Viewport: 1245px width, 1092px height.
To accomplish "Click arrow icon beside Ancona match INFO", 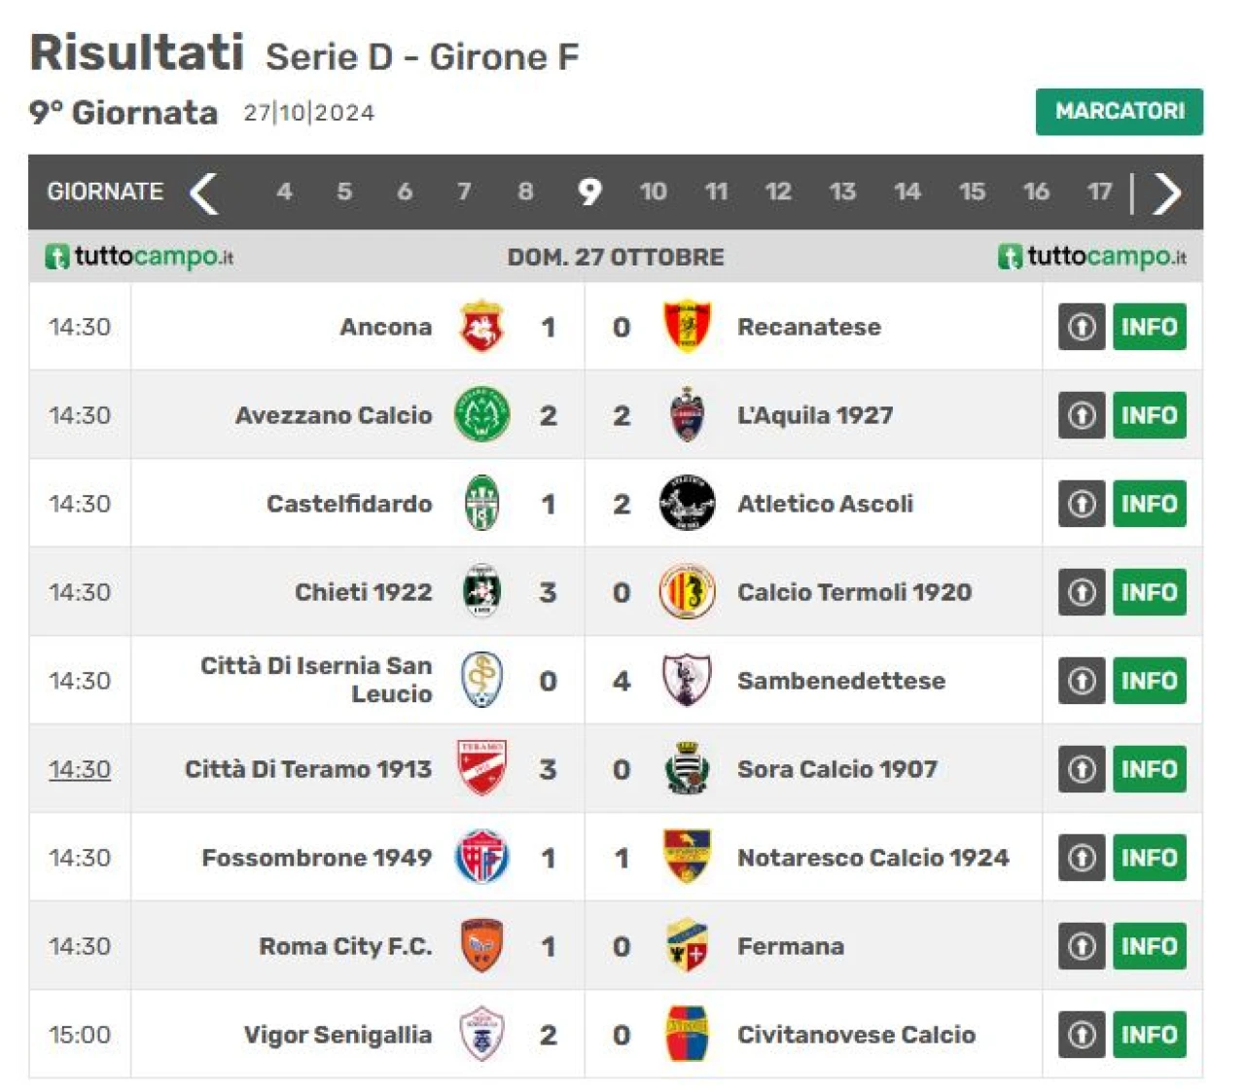I will coord(1082,327).
